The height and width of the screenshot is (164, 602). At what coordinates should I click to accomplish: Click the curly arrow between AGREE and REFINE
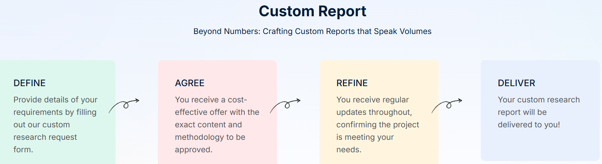(286, 105)
